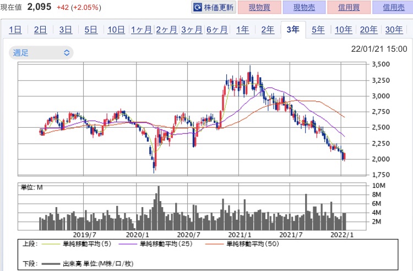Click the 現物買 button
413x271 pixels.
[x=259, y=8]
